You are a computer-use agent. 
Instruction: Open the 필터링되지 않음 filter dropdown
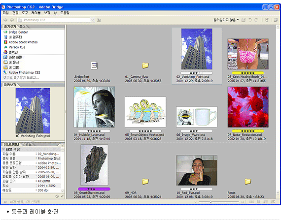point(226,20)
